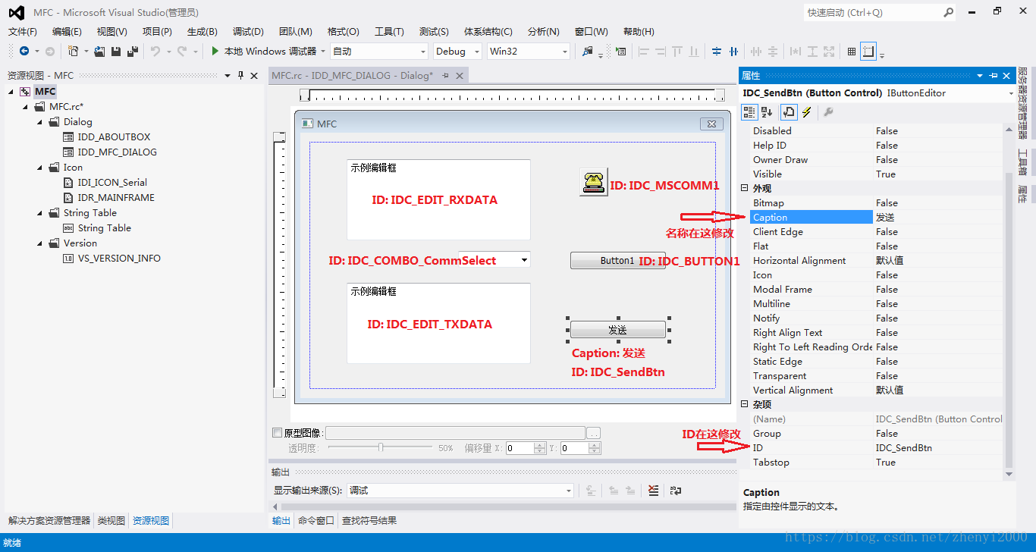Click the make same height icon
Image resolution: width=1036 pixels, height=552 pixels.
coord(812,51)
